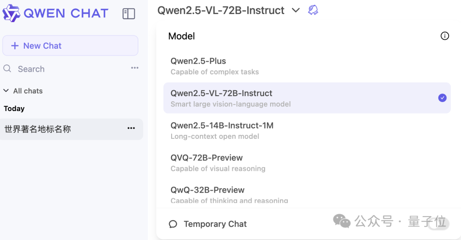461x240 pixels.
Task: Click the plus icon in New Chat
Action: click(x=15, y=46)
